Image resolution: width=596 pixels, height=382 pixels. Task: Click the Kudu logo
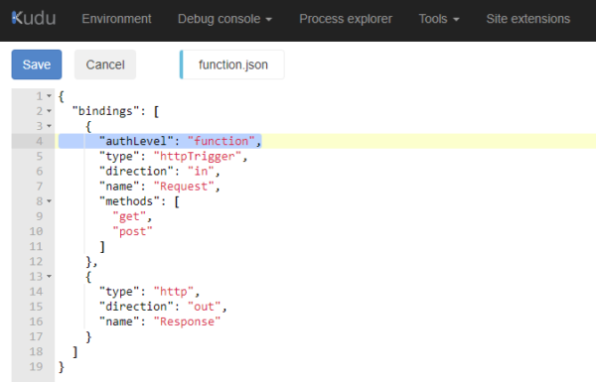tap(34, 18)
